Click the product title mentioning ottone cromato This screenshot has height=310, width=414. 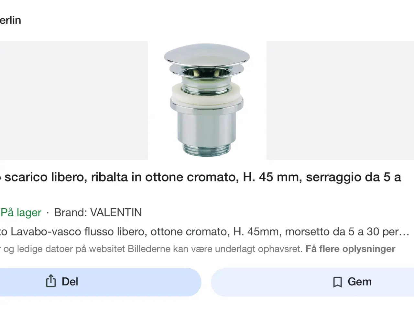pos(201,177)
